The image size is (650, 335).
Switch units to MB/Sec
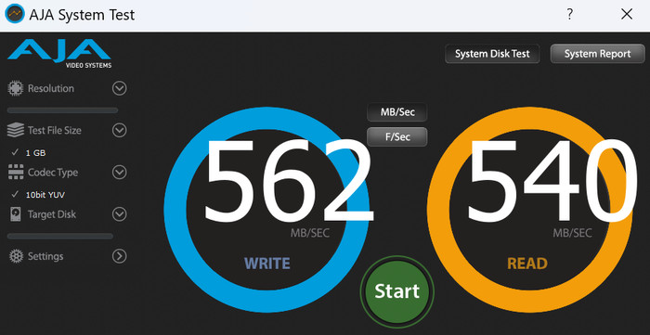tap(397, 112)
